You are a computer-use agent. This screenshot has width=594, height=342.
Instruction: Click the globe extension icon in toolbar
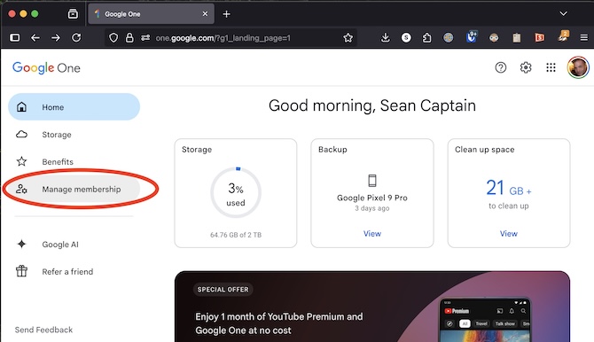tap(448, 37)
